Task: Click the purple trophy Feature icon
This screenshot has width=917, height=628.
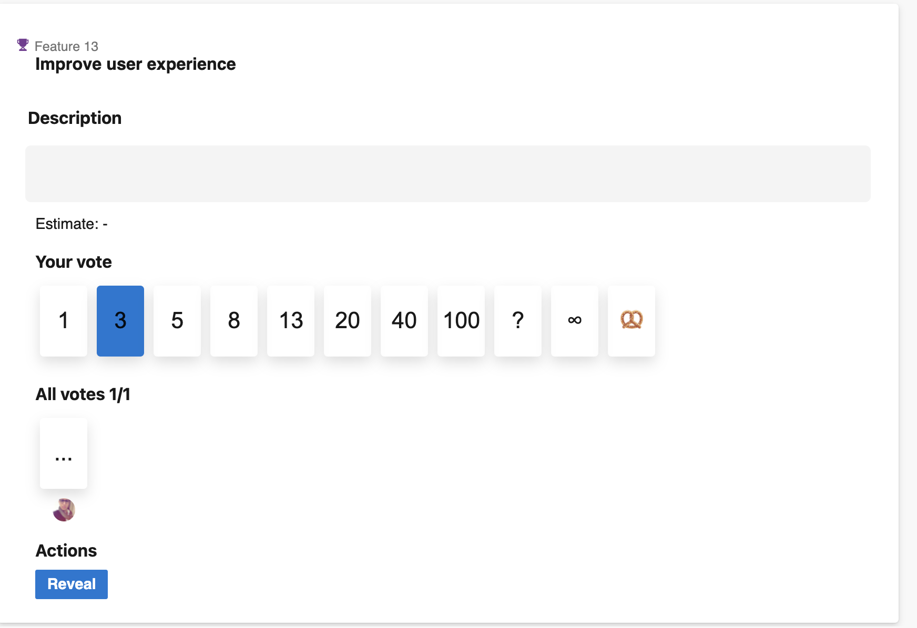Action: click(x=23, y=45)
